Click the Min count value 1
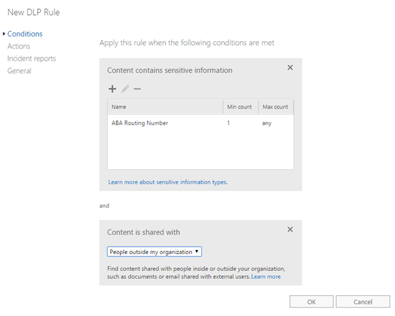 pyautogui.click(x=229, y=123)
